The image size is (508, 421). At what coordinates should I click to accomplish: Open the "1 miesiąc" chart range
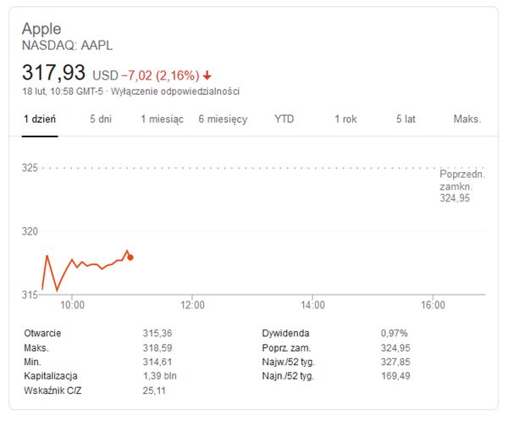162,119
